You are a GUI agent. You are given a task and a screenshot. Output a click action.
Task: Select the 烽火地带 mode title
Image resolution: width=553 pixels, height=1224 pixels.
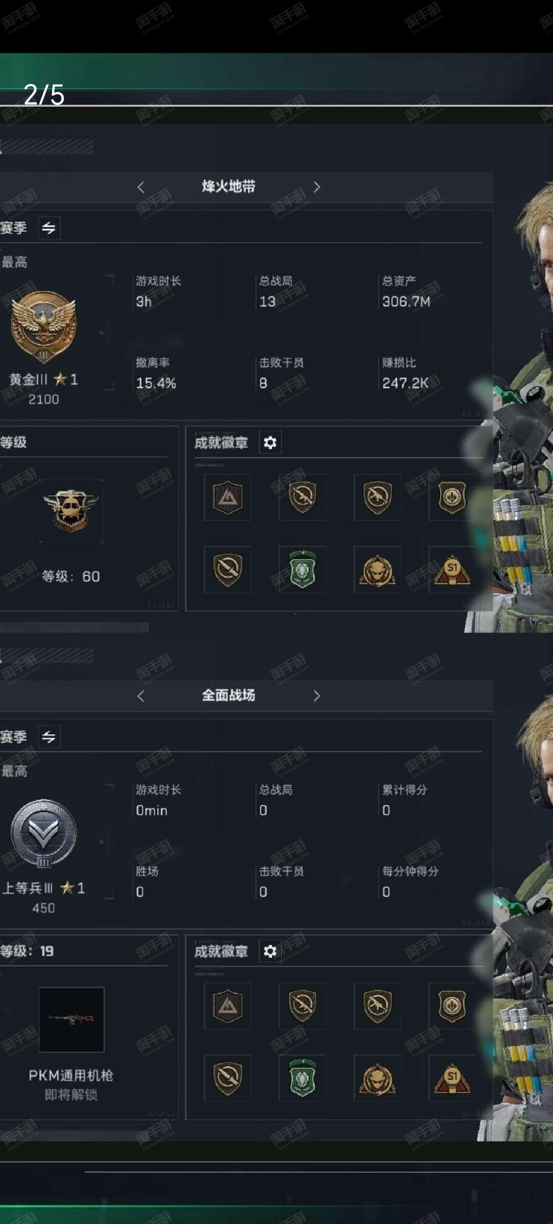(229, 186)
